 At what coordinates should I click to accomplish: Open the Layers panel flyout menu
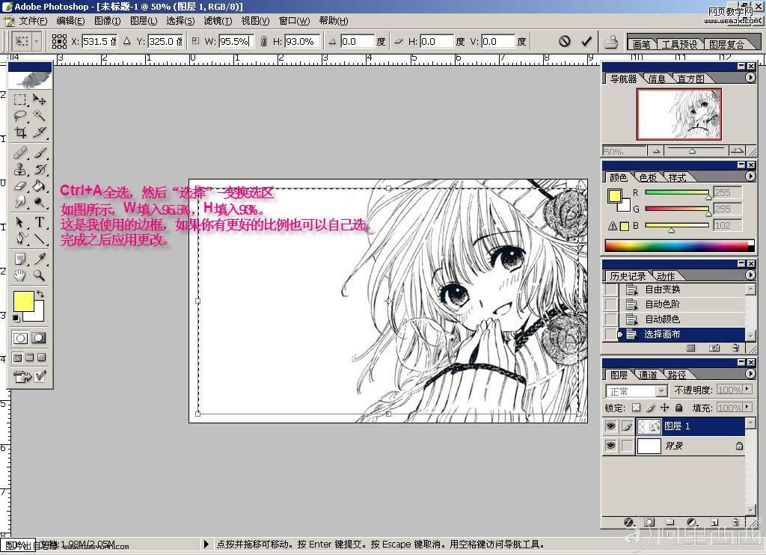750,374
